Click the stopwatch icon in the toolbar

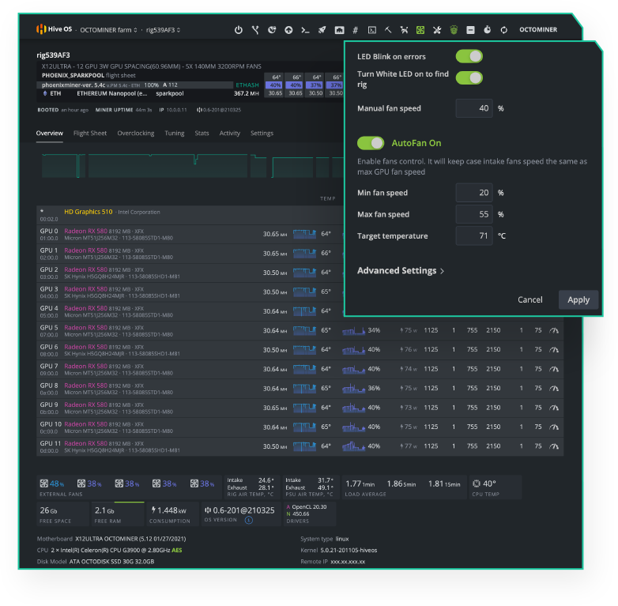487,29
